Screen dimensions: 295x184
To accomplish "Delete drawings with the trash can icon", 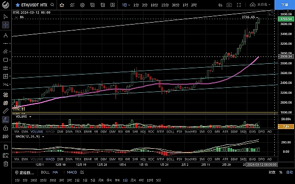I will (x=5, y=163).
